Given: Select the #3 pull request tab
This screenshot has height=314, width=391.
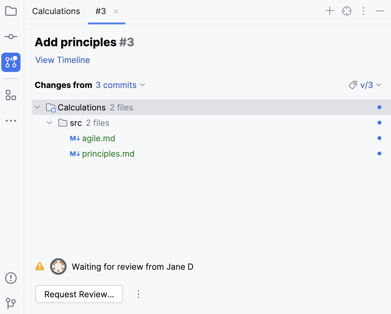Looking at the screenshot, I should coord(100,11).
